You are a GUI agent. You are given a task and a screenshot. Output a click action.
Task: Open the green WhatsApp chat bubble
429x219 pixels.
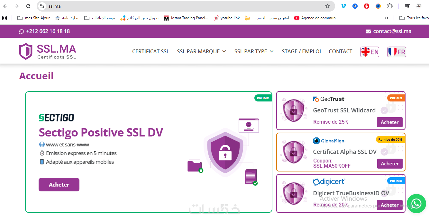(x=416, y=203)
